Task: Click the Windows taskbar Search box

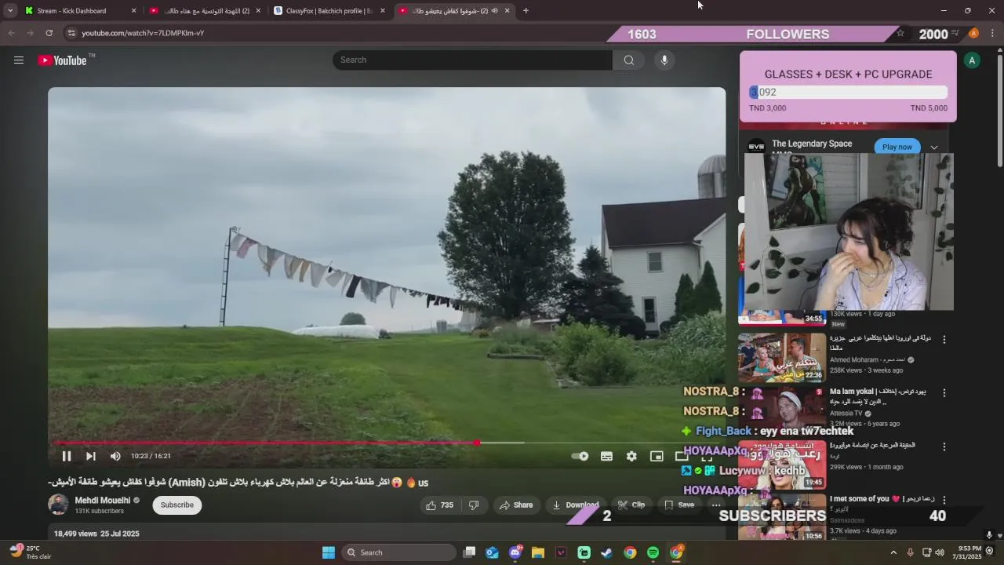Action: coord(399,552)
